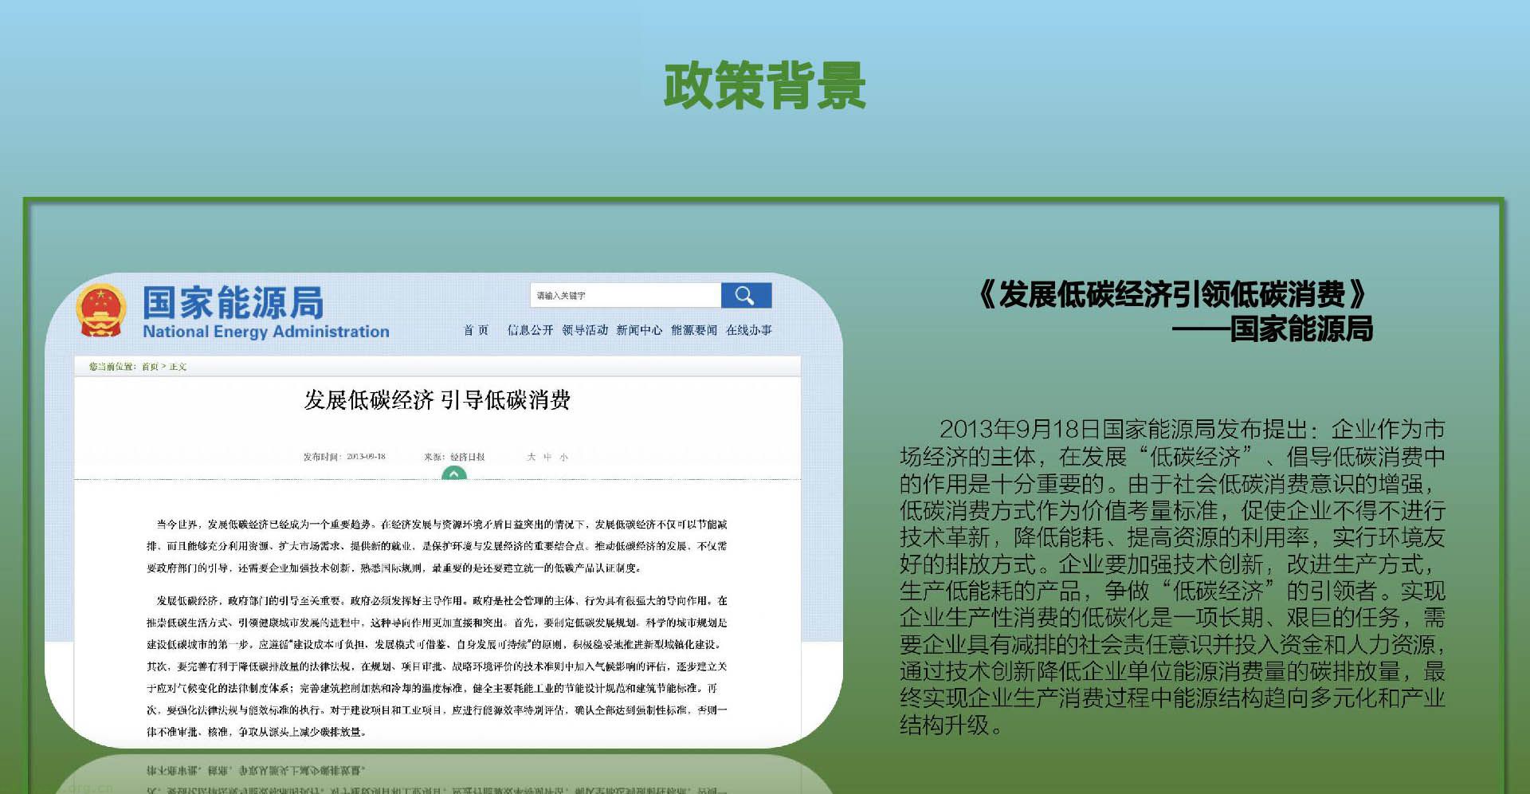
Task: Click the 正文 breadcrumb entry
Action: (x=178, y=367)
